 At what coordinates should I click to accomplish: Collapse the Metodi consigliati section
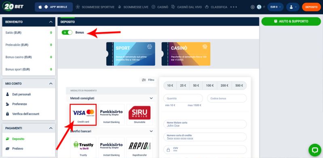(x=151, y=98)
